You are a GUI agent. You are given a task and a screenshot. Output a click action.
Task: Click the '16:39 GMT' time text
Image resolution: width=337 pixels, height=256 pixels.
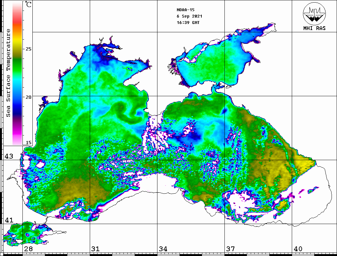pos(188,22)
